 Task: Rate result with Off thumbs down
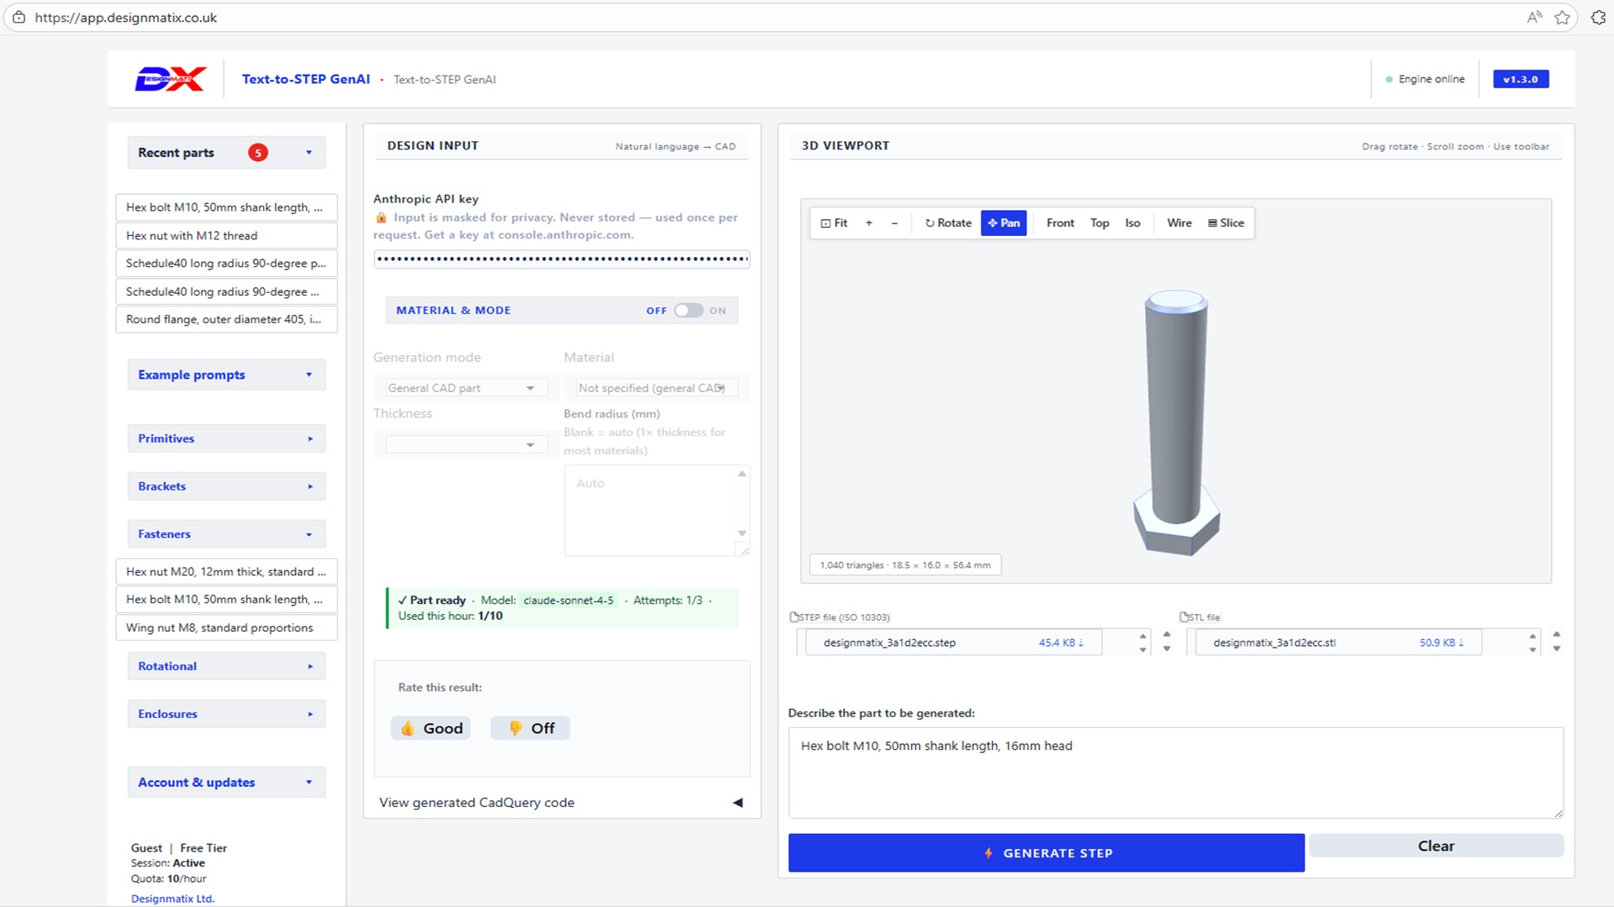click(x=530, y=728)
